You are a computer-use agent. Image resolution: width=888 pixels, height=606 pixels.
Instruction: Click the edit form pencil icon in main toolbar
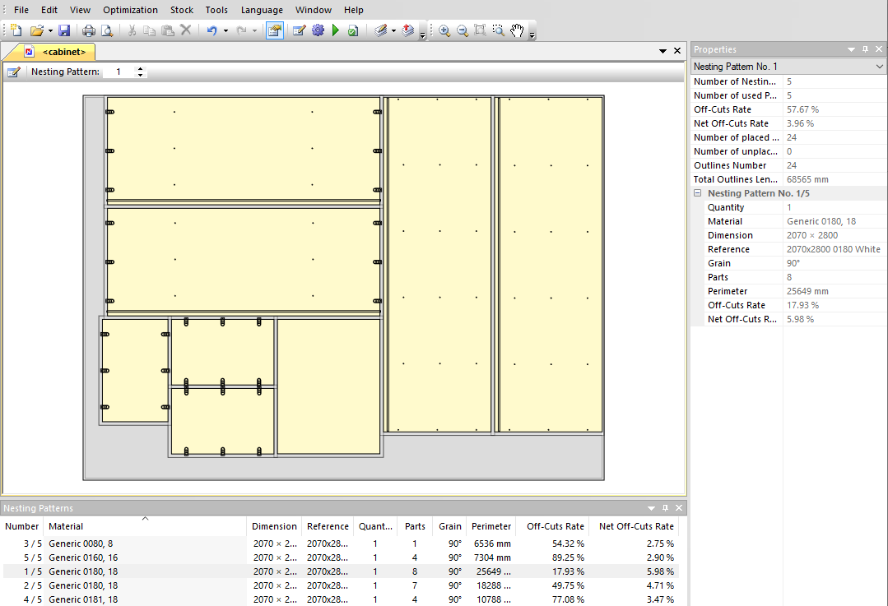coord(300,30)
